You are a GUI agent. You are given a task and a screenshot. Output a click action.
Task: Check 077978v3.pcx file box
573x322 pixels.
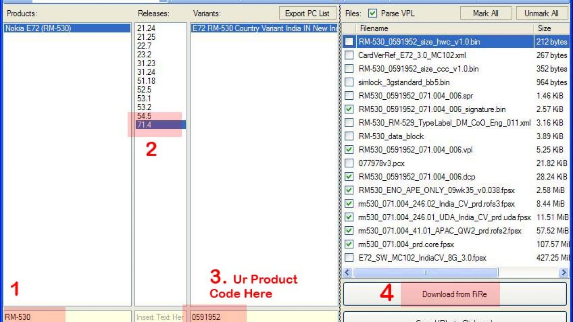click(349, 163)
